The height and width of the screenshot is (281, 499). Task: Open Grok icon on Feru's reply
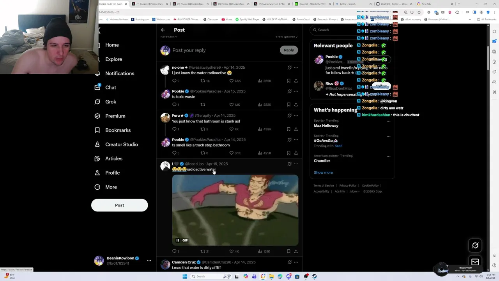289,116
